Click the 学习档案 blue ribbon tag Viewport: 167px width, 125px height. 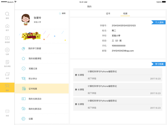click(159, 64)
